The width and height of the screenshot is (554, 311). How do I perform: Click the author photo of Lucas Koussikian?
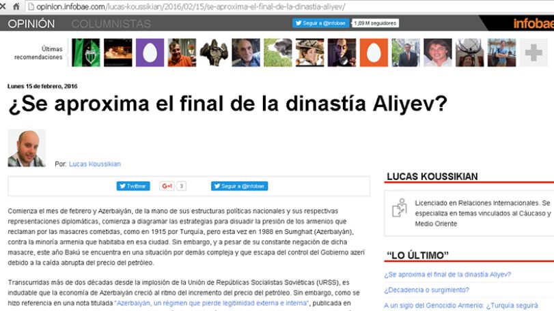27,148
